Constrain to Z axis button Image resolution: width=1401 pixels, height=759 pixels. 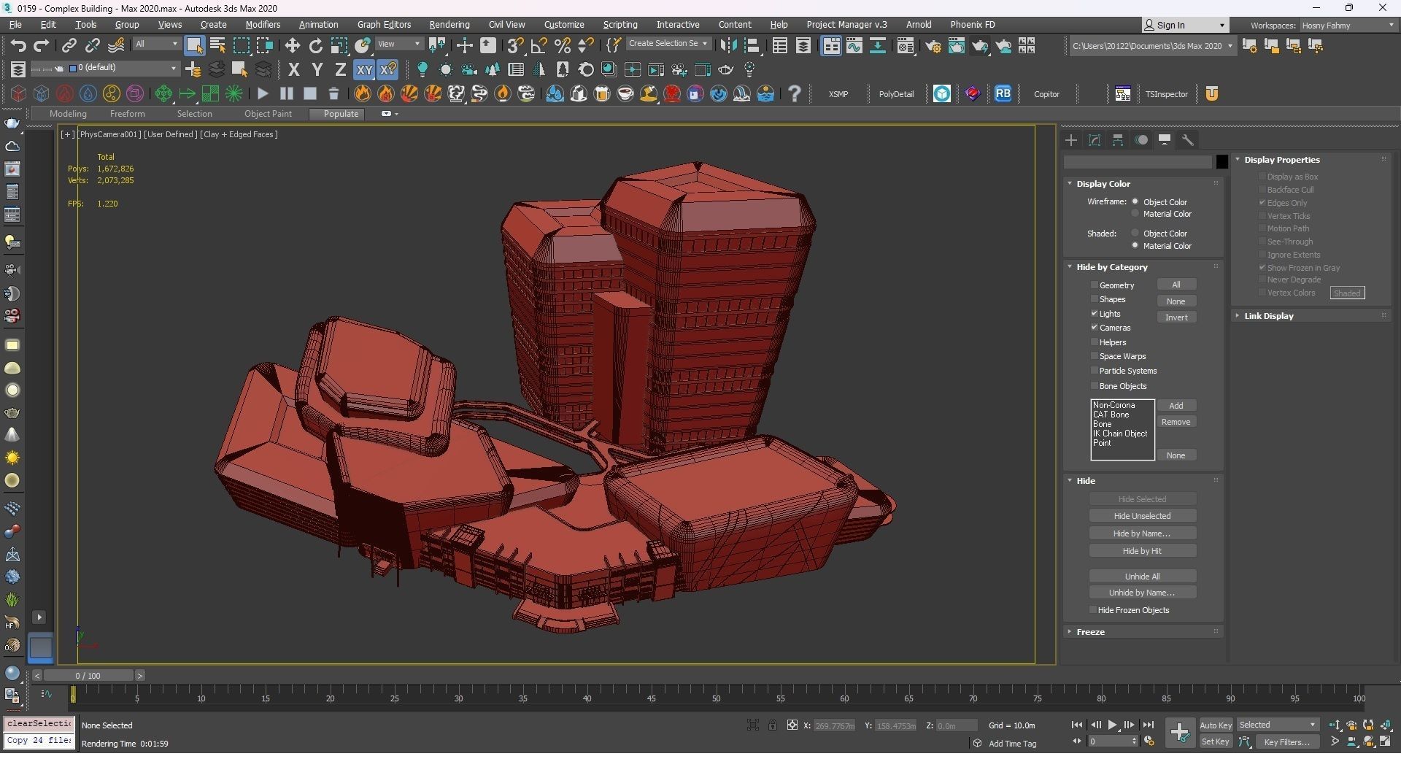pyautogui.click(x=340, y=70)
